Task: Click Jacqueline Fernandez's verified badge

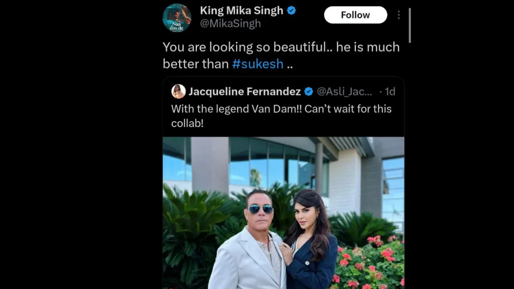Action: (308, 91)
